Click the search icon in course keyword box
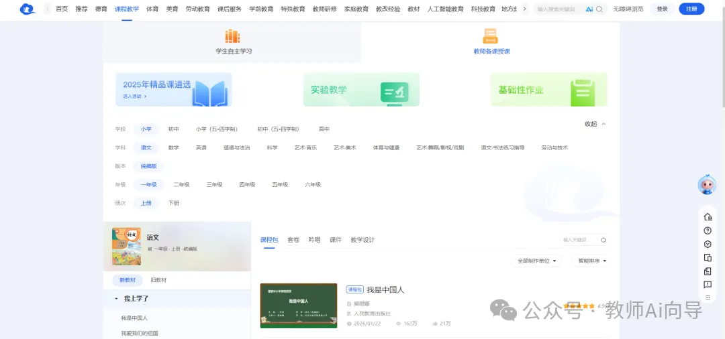725x339 pixels. coord(603,240)
